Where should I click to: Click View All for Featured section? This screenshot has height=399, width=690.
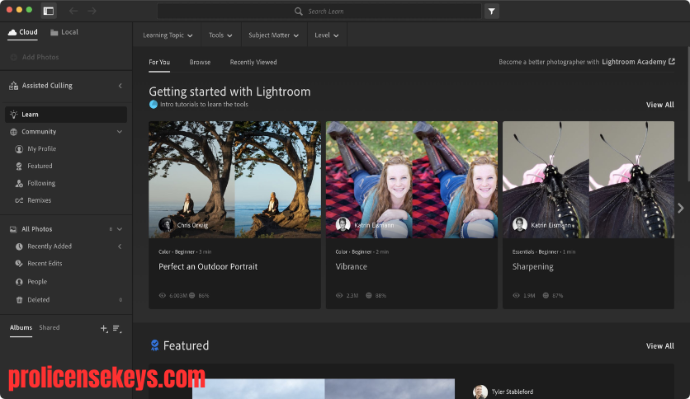click(x=659, y=346)
